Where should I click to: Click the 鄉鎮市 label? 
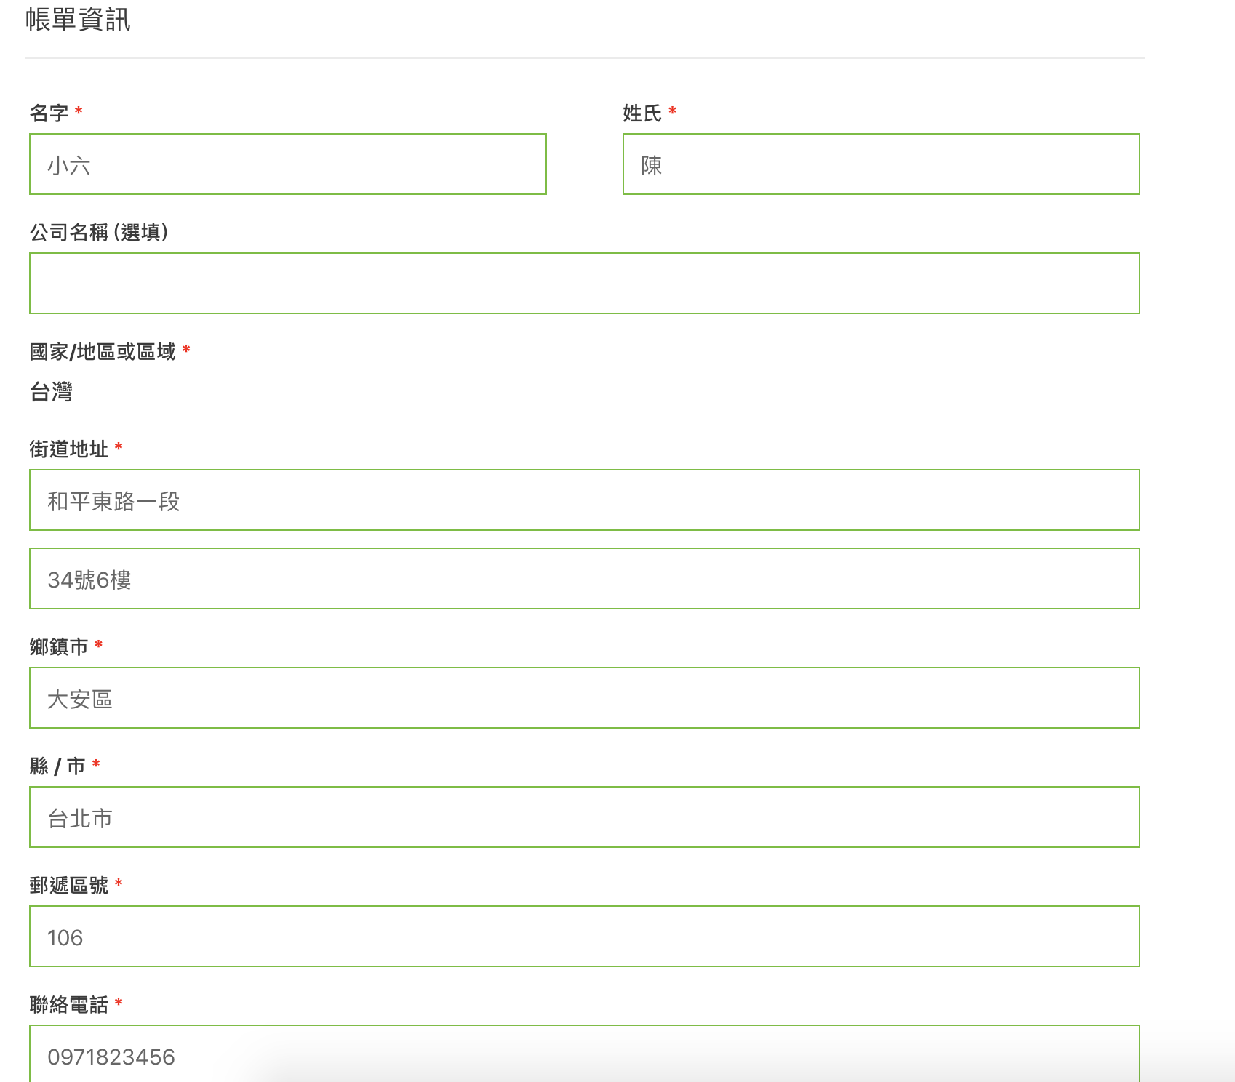pos(59,647)
